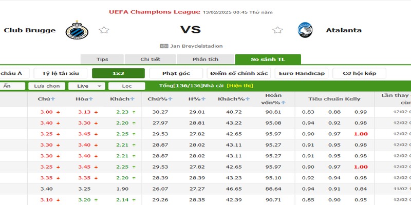Click the stadium icon beside Jan Breydelstadion
This screenshot has height=205, width=411.
point(164,46)
